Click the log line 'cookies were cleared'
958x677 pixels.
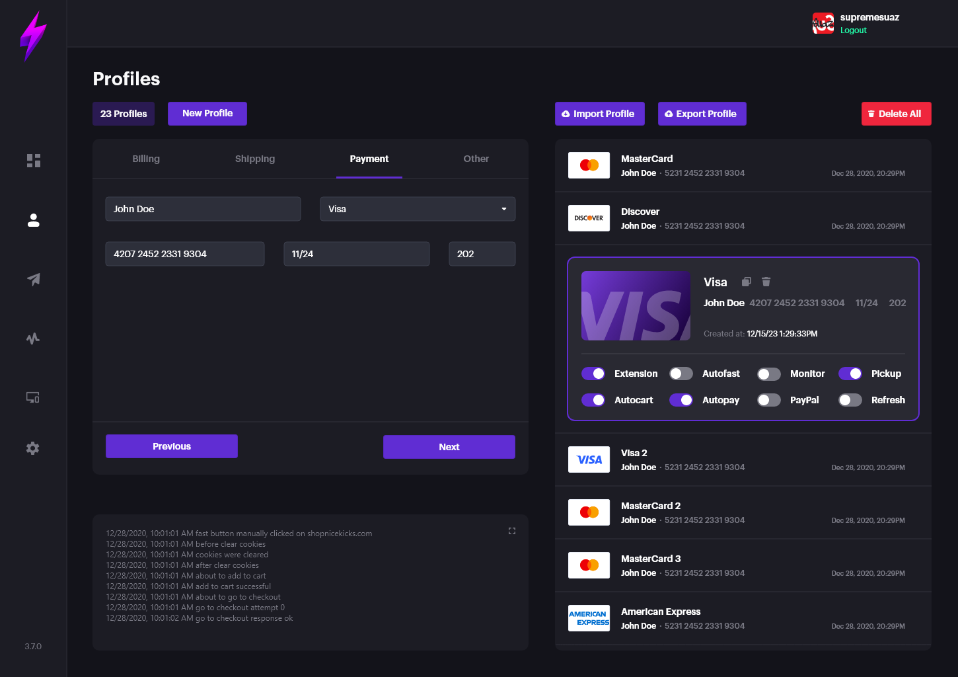(x=187, y=555)
